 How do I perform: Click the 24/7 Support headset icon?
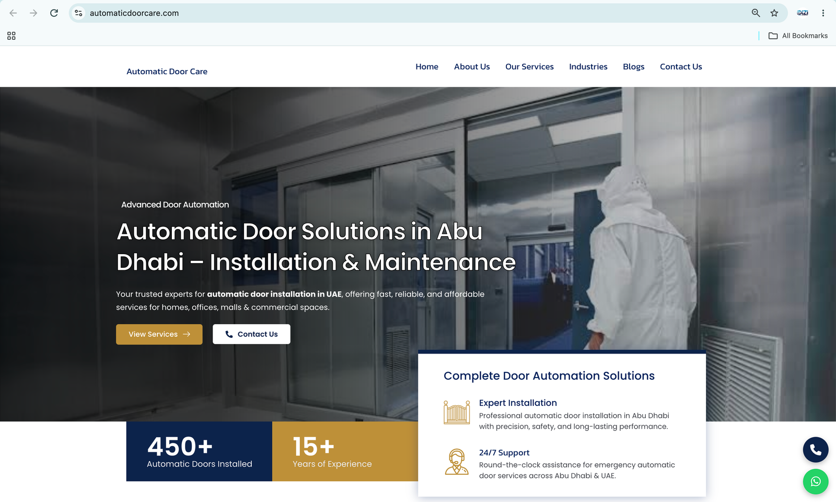[457, 462]
